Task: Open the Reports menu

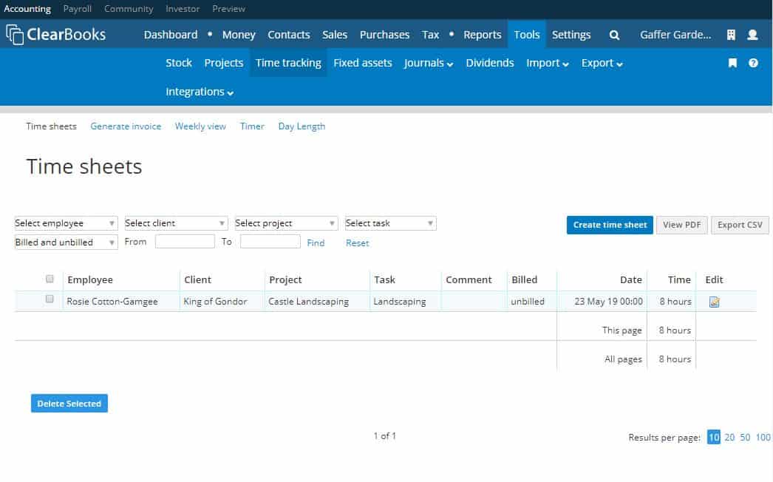Action: [x=482, y=35]
